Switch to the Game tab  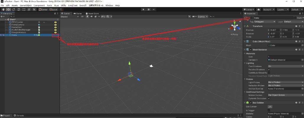point(78,13)
